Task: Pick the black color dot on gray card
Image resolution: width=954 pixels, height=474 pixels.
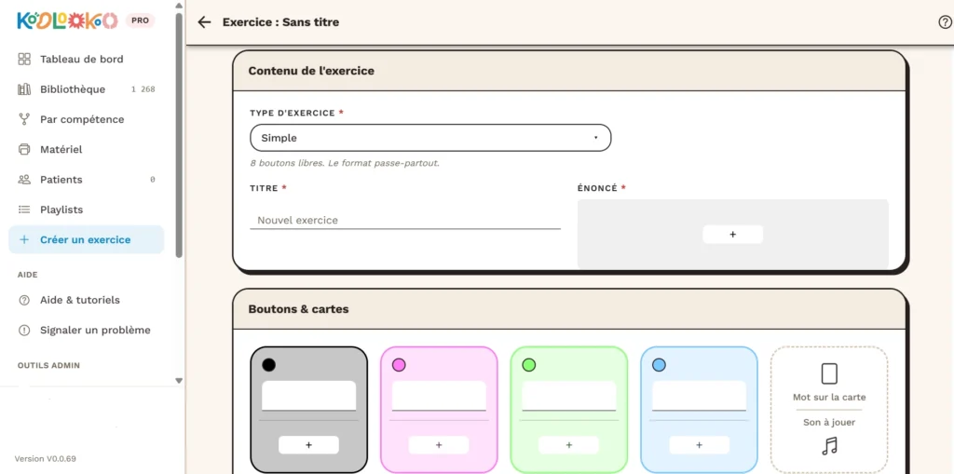Action: (269, 365)
